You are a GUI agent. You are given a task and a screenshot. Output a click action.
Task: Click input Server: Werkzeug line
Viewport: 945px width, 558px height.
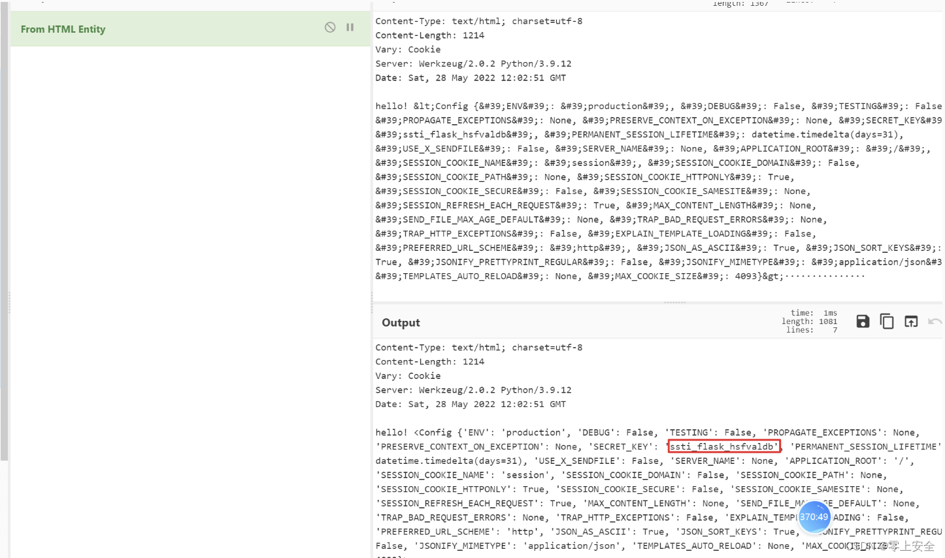coord(474,64)
